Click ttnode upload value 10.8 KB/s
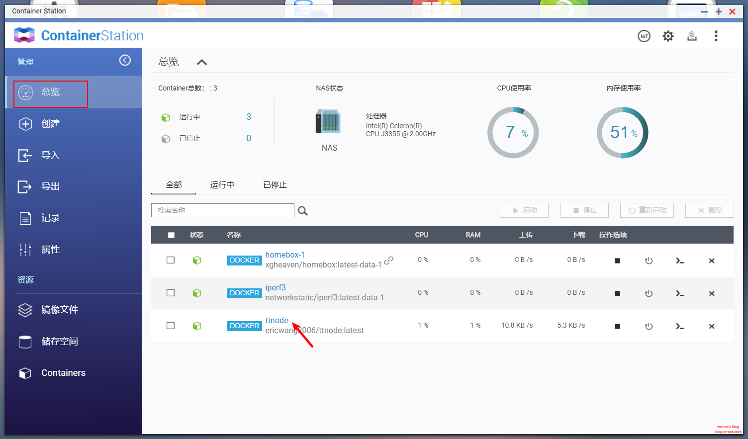This screenshot has height=439, width=748. pos(517,325)
